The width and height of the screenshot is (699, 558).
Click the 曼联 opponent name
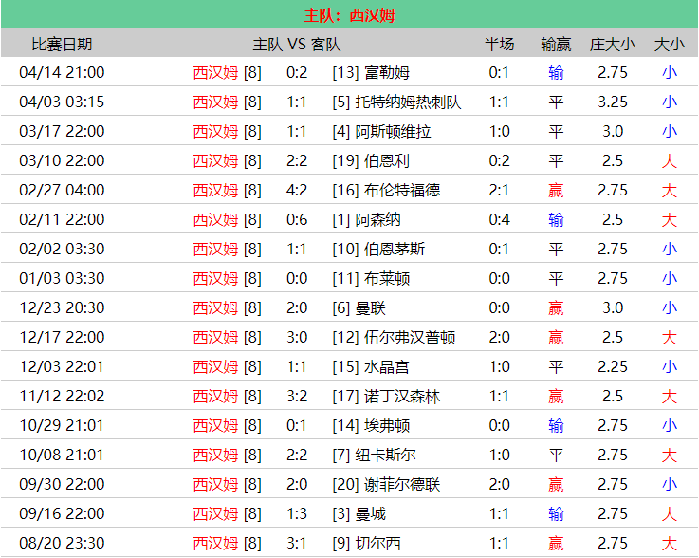pos(371,307)
